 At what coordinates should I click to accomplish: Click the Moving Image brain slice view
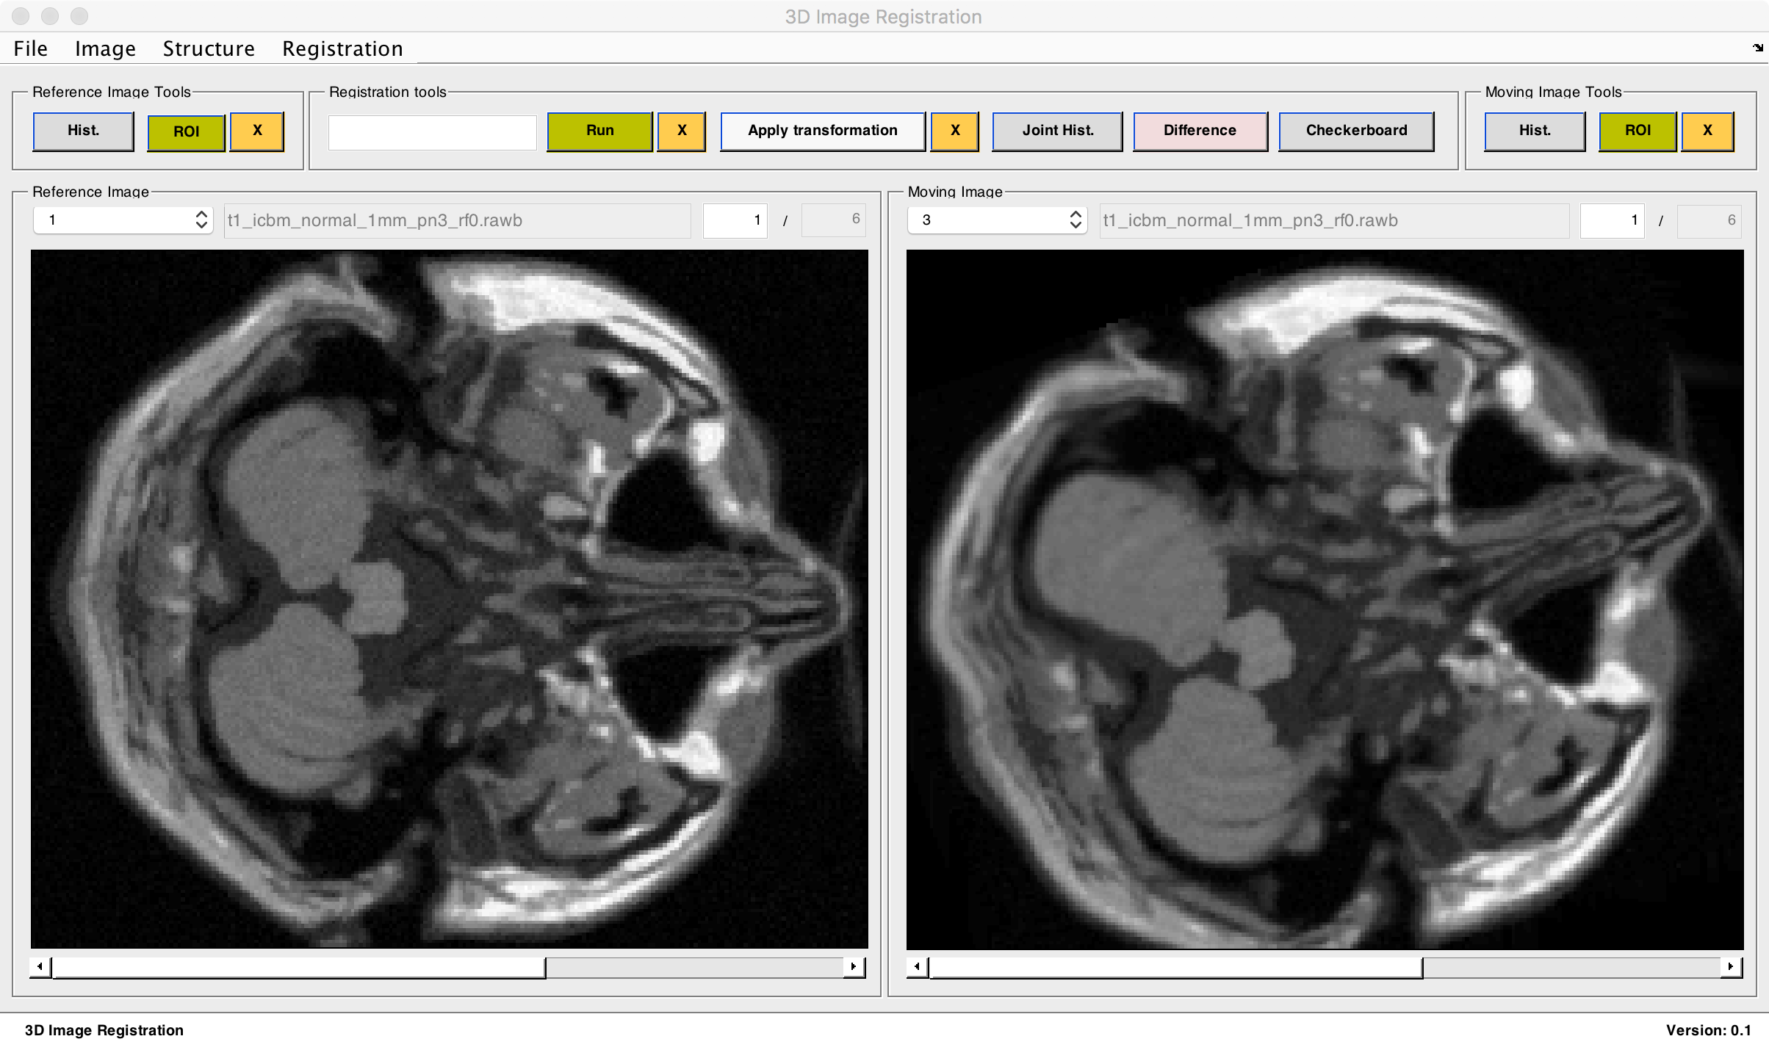pyautogui.click(x=1325, y=599)
